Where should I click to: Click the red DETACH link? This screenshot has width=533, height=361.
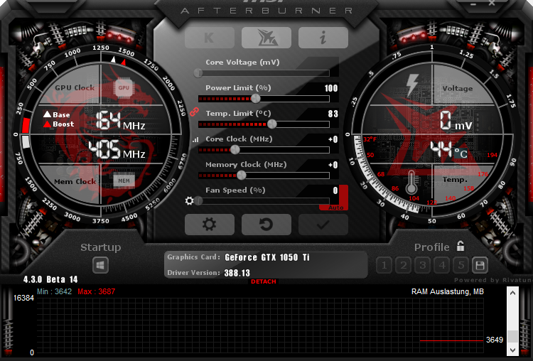coord(264,281)
